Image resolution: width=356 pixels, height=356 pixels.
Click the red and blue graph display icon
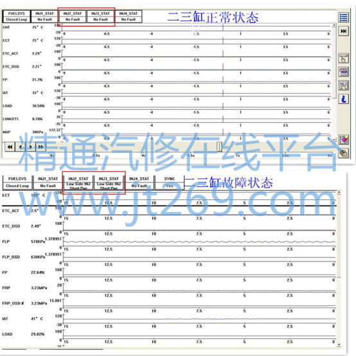point(343,72)
